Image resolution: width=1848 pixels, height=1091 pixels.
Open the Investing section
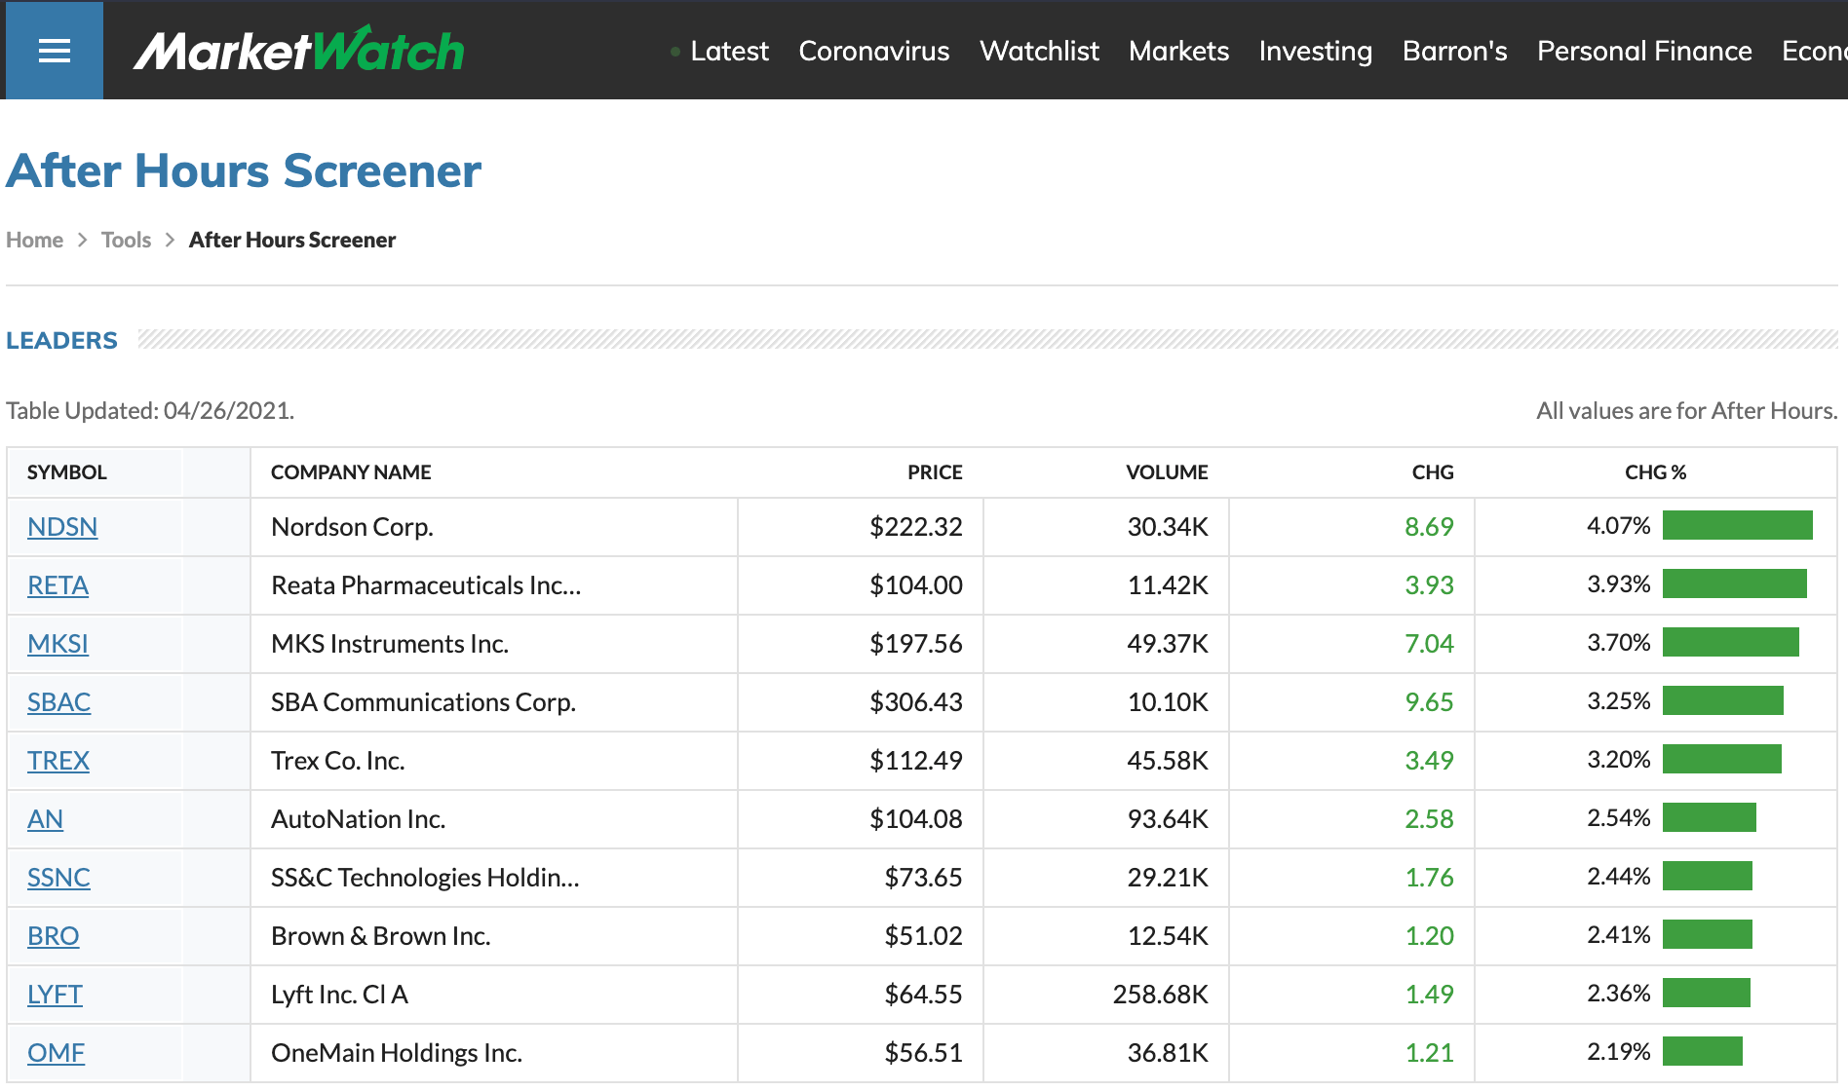click(1315, 51)
